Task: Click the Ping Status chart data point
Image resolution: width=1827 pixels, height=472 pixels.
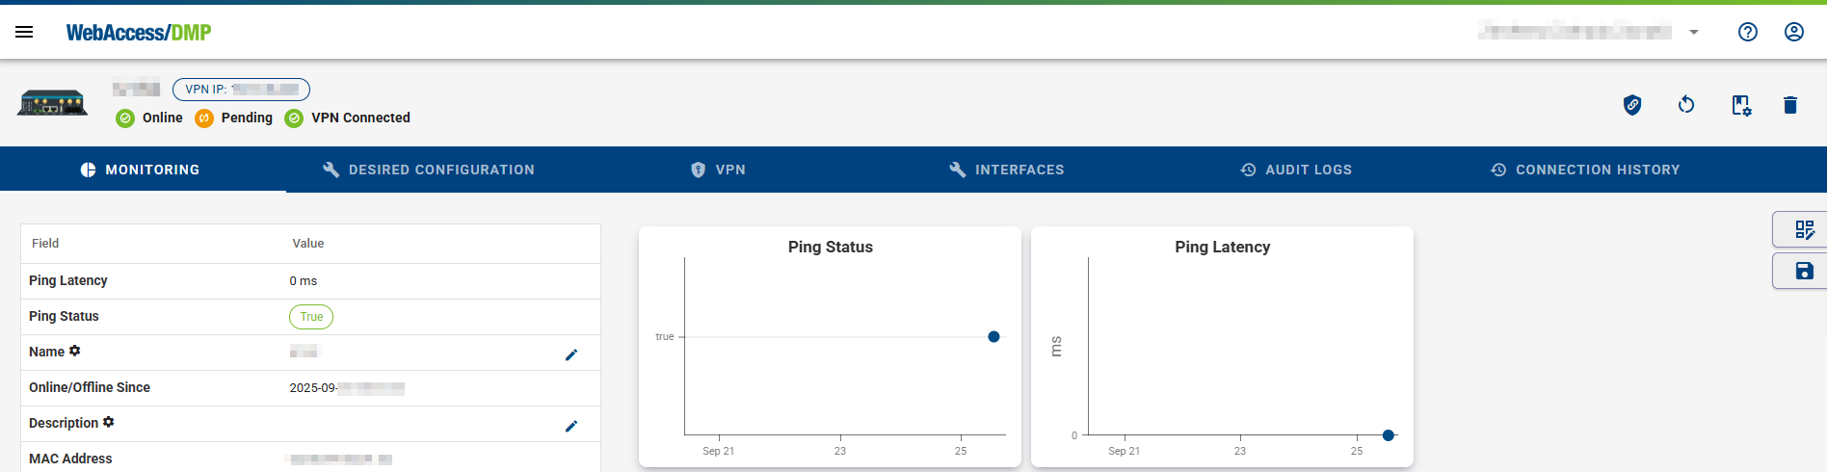Action: [x=993, y=337]
